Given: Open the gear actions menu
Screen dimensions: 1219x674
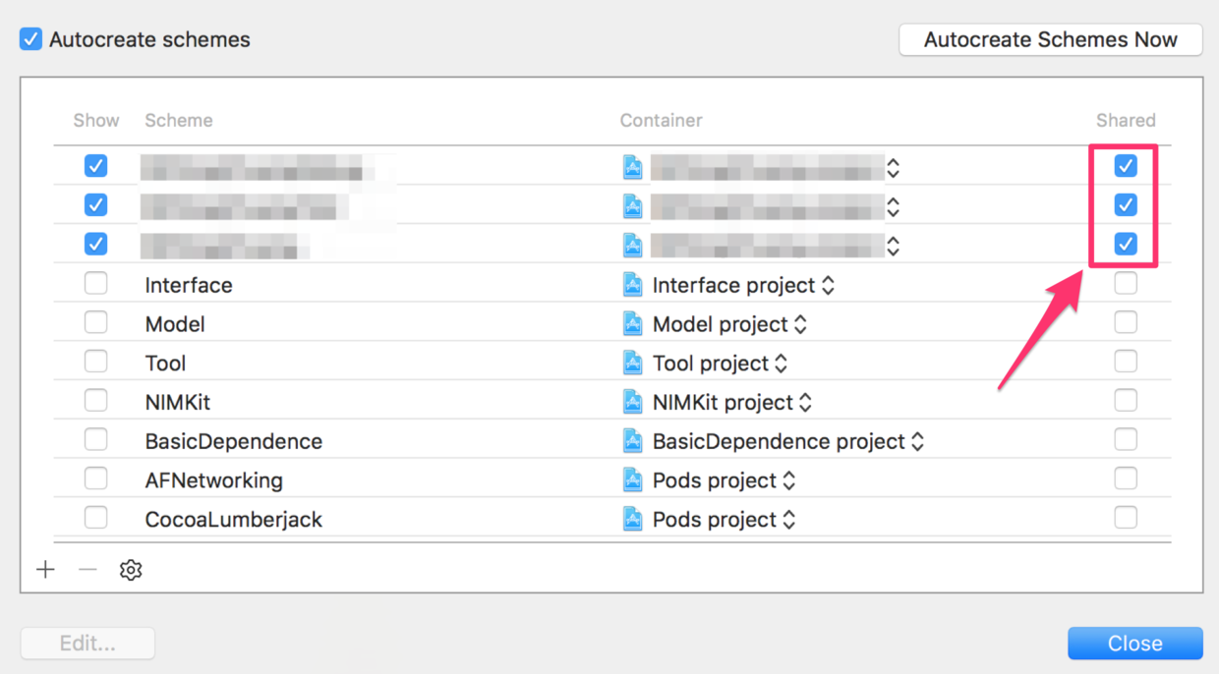Looking at the screenshot, I should (x=131, y=570).
